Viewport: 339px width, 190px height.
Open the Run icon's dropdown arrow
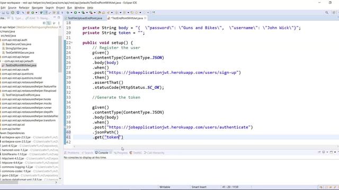point(79,13)
